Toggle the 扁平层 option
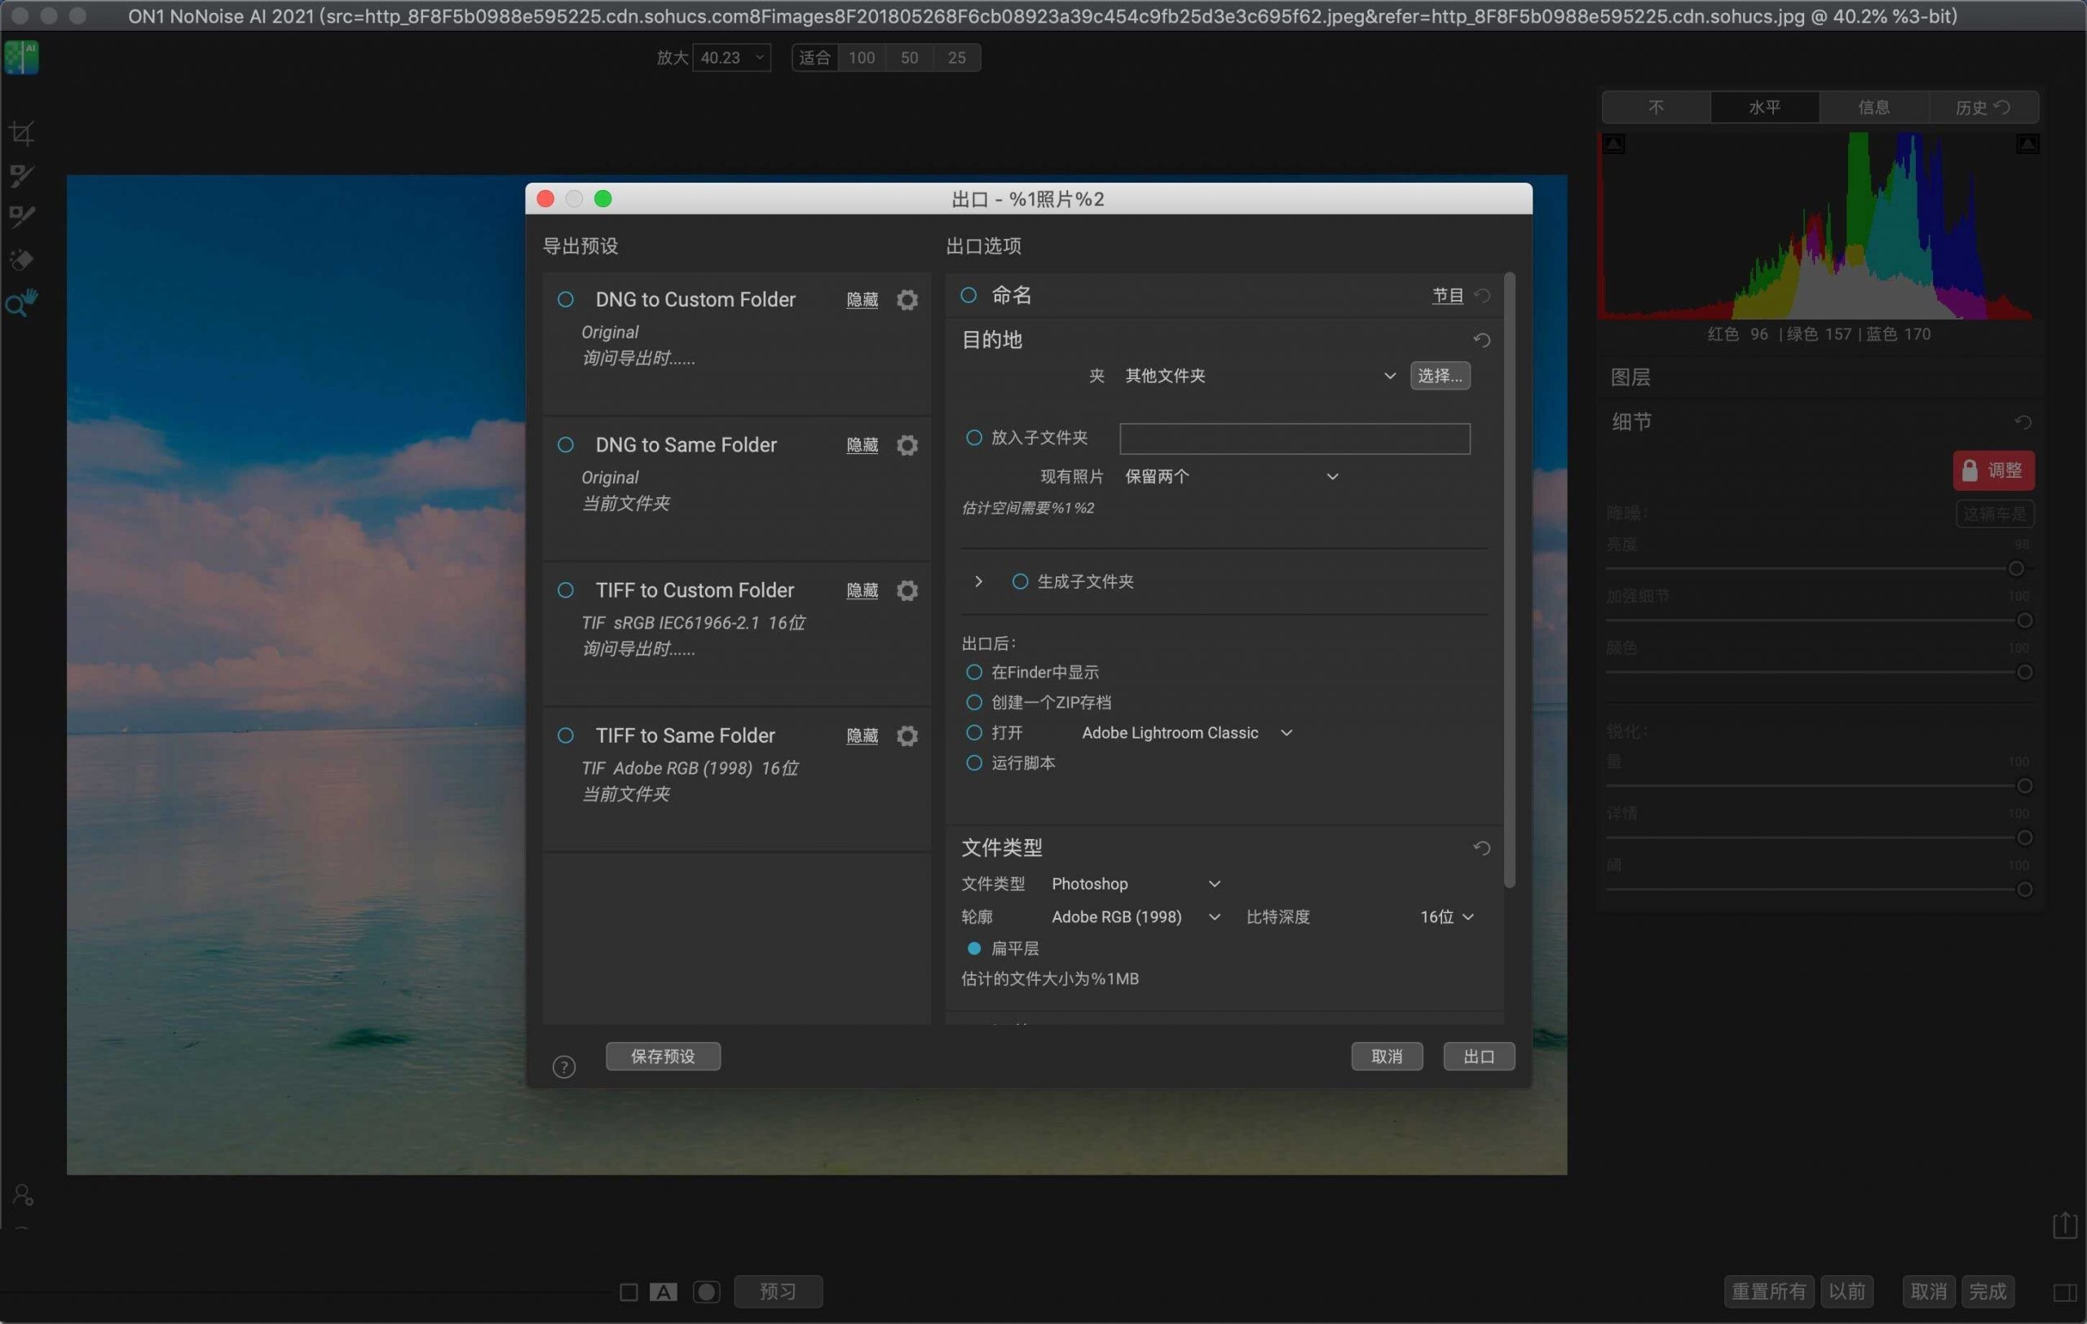 tap(973, 949)
